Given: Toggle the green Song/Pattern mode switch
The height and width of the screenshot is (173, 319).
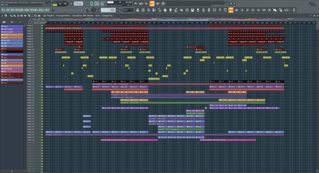Looking at the screenshot, I should pos(55,4).
